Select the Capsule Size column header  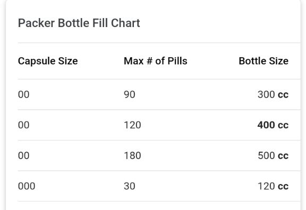tap(48, 61)
